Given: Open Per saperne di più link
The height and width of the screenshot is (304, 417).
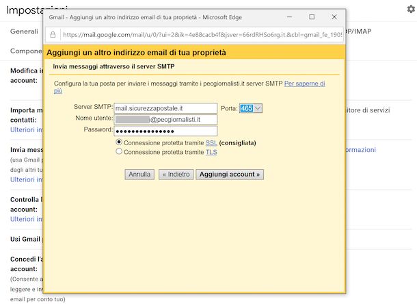Looking at the screenshot, I should pos(304,84).
